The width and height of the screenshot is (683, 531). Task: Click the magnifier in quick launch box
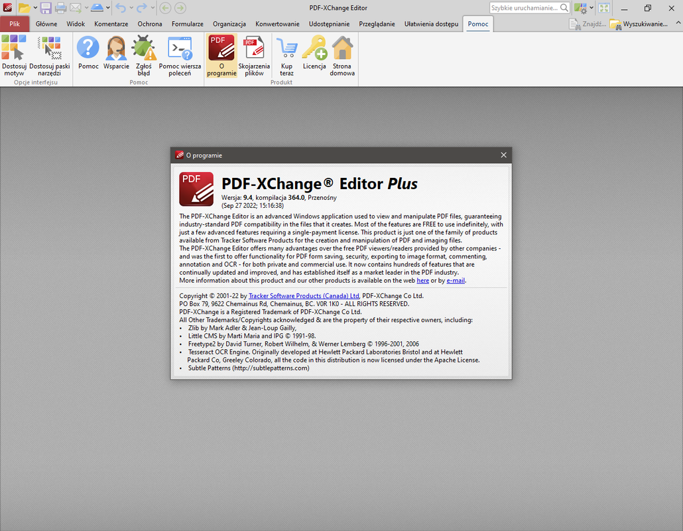pos(564,8)
